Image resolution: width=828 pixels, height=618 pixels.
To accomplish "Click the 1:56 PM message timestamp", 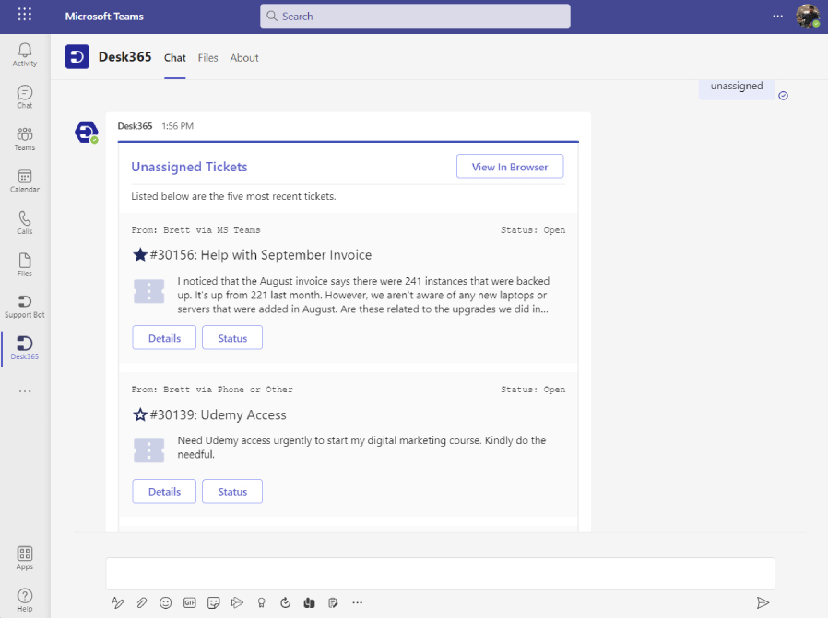I will (x=177, y=126).
